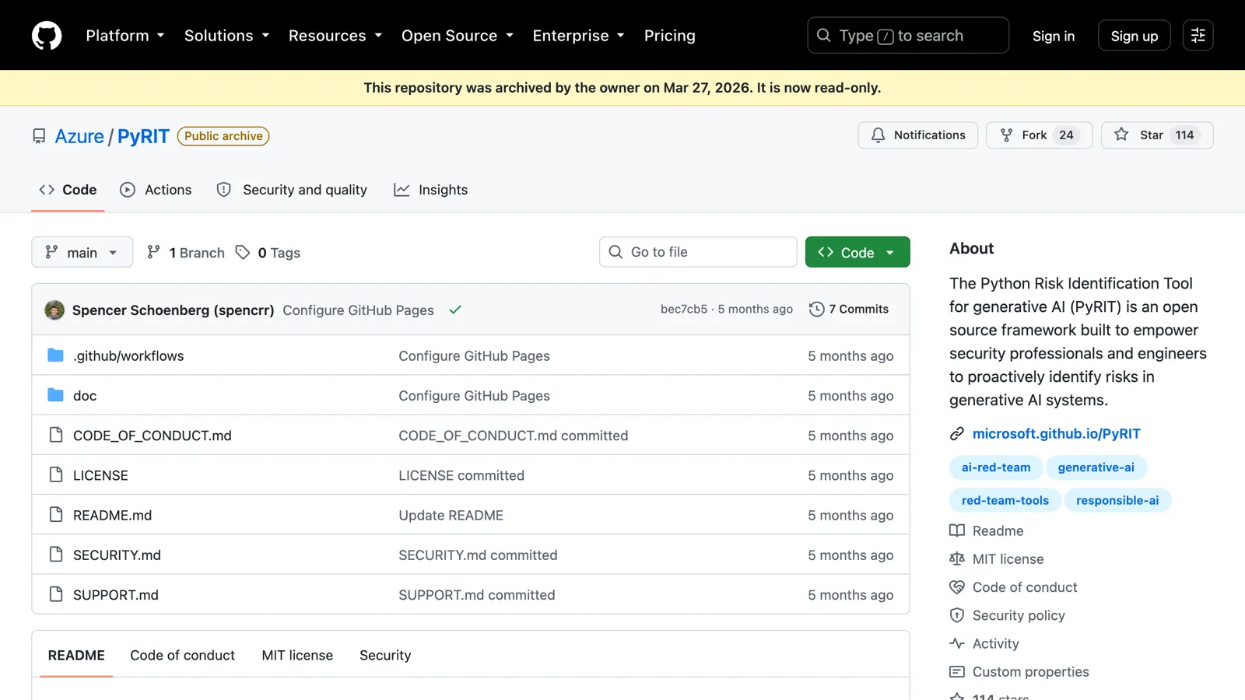Fork the repository
This screenshot has width=1245, height=700.
(x=1039, y=135)
